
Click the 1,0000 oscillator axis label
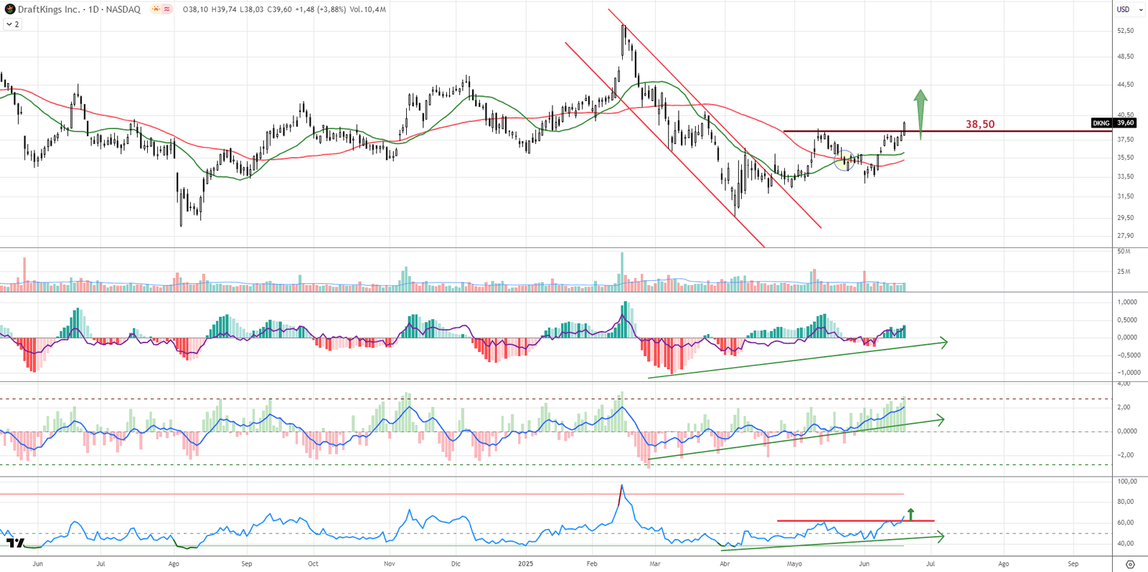coord(1127,302)
